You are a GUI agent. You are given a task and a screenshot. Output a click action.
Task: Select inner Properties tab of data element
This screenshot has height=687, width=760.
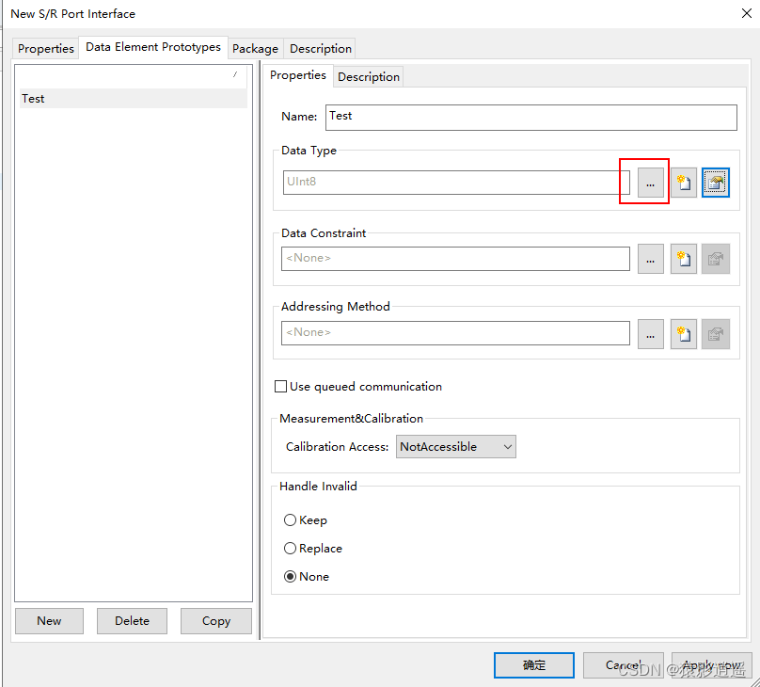click(297, 75)
